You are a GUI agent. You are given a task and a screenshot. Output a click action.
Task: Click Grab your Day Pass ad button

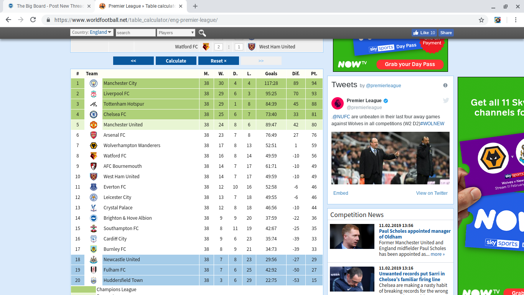point(410,64)
